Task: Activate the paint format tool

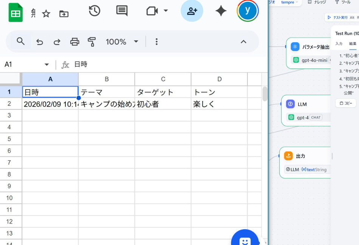Action: (x=91, y=41)
